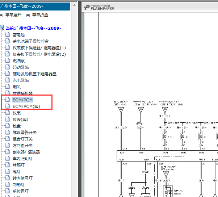Click the page icon beside 充电系统
This screenshot has height=197, width=218.
pyautogui.click(x=8, y=80)
